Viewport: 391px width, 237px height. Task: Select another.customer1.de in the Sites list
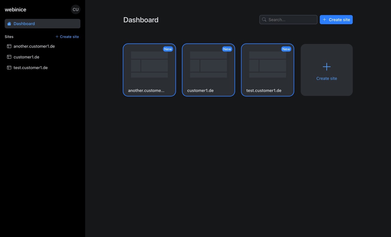click(34, 46)
